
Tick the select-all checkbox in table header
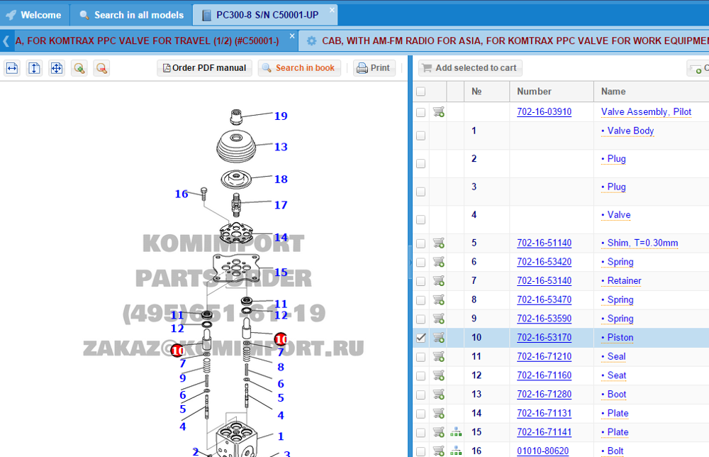point(421,92)
